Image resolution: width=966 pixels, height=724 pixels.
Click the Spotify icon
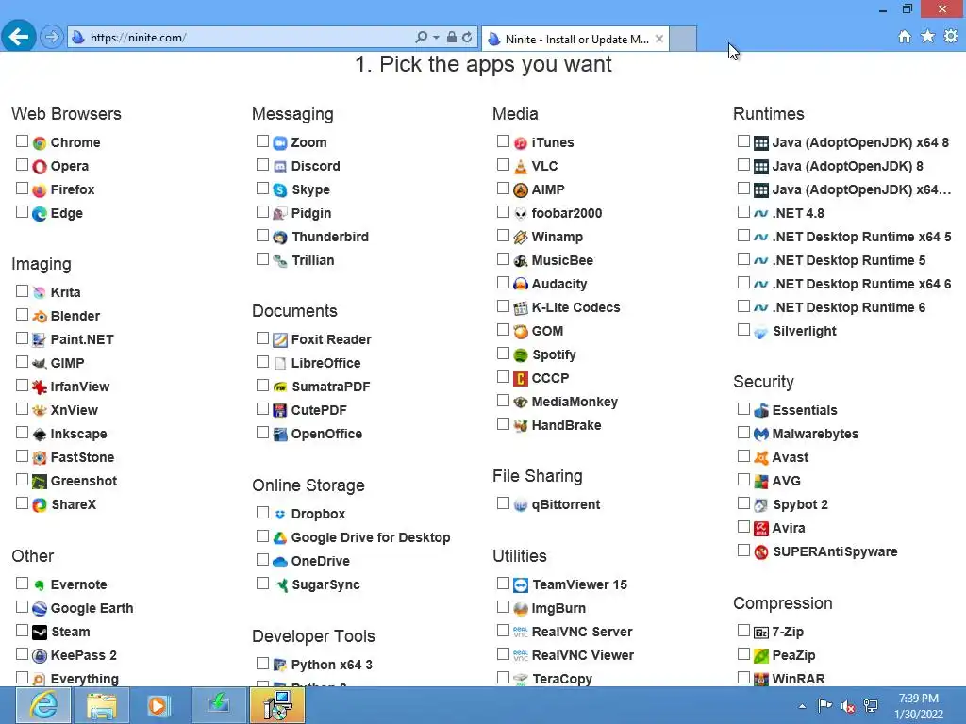521,354
